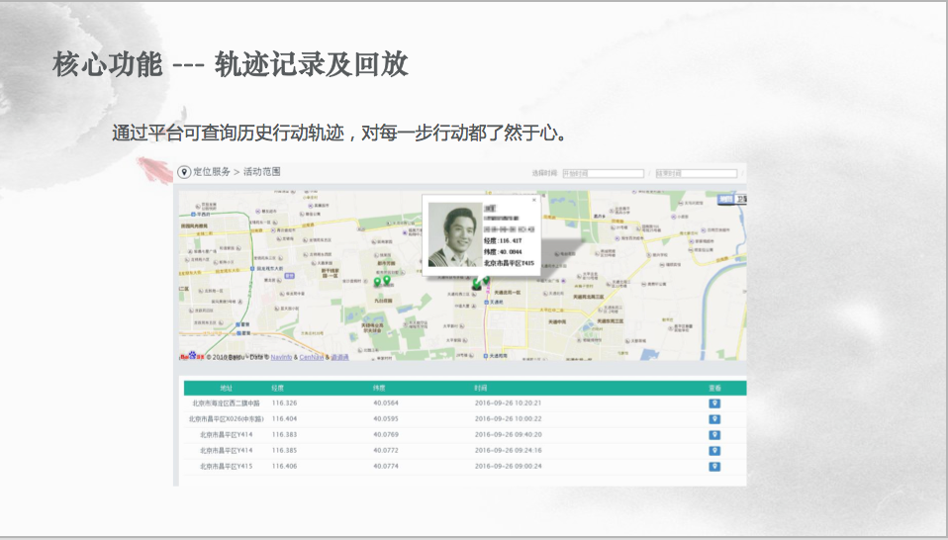Click view icon for 09:40:20 record
This screenshot has width=948, height=540.
pyautogui.click(x=714, y=434)
